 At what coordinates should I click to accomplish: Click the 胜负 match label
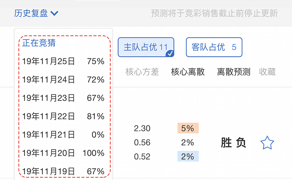point(233,143)
